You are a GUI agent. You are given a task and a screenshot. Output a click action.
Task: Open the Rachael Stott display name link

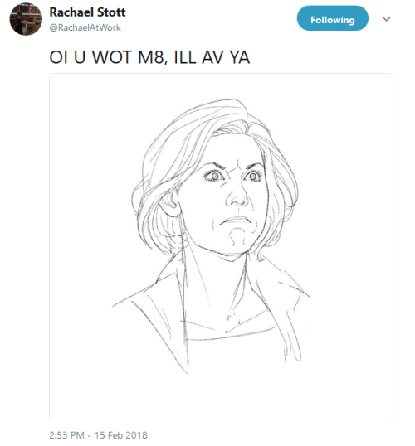click(87, 12)
